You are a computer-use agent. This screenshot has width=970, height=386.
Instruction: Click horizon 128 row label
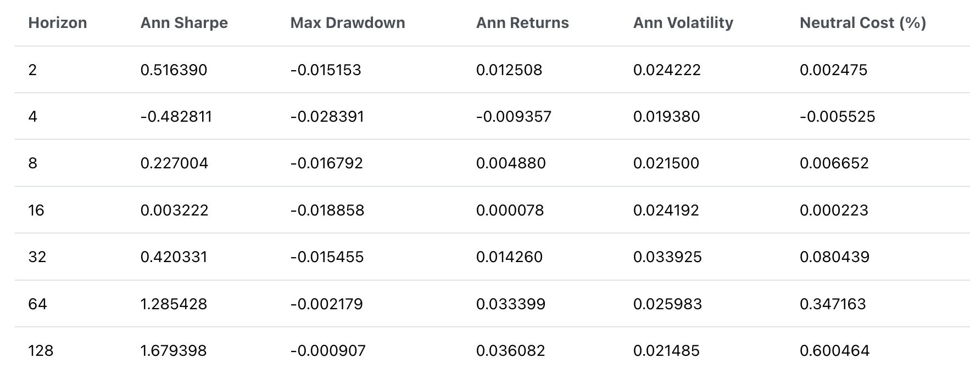click(41, 351)
